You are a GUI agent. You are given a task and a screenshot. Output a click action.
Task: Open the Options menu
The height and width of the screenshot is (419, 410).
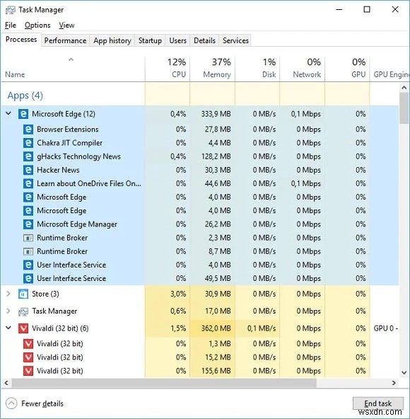tap(37, 25)
